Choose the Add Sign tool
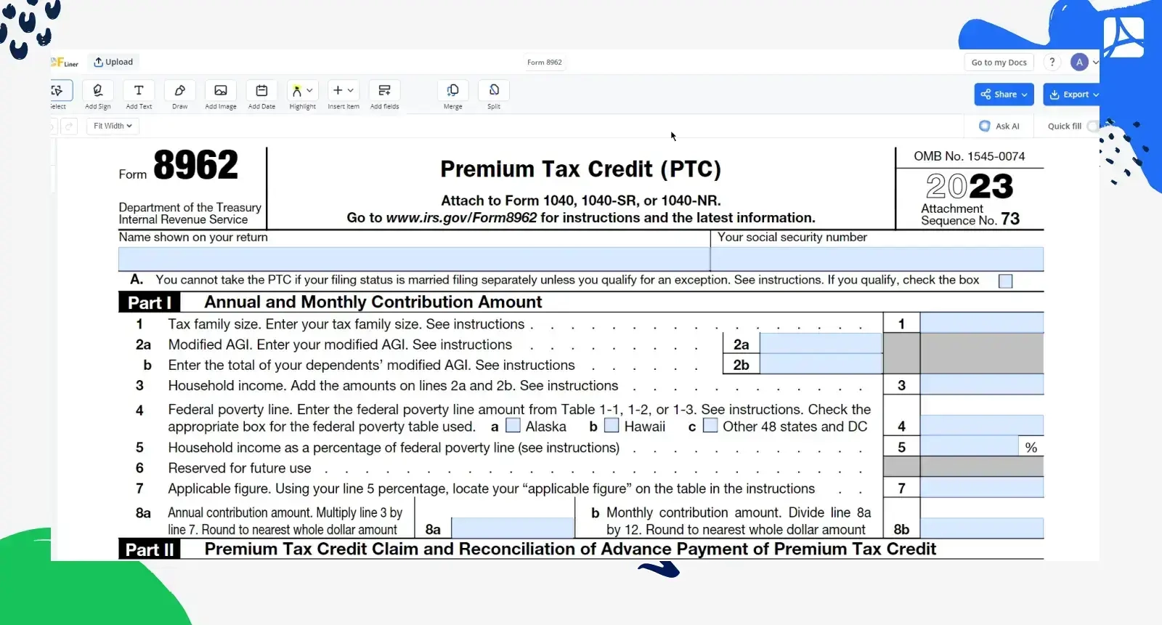The height and width of the screenshot is (625, 1162). coord(97,95)
